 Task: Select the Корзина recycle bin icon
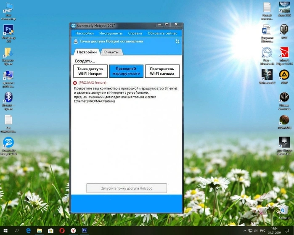click(x=284, y=212)
